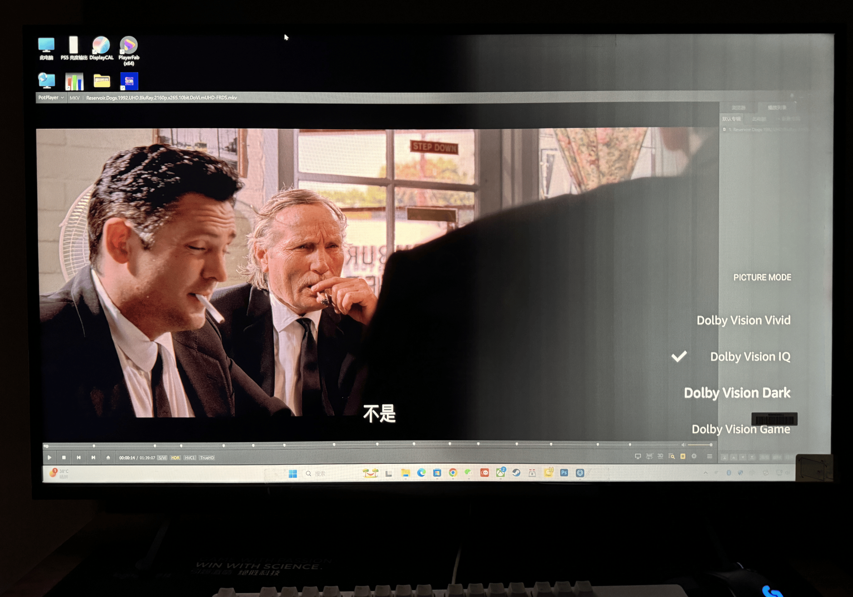Screen dimensions: 853x597
Task: Open the red app icon on taskbar
Action: [485, 473]
